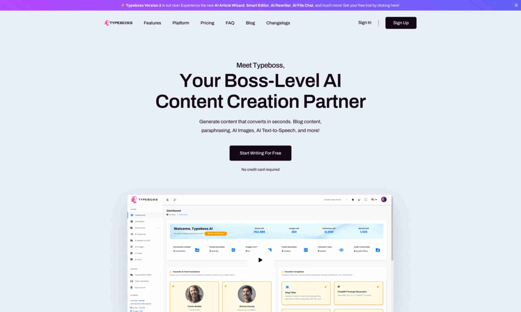Viewport: 521px width, 312px height.
Task: Open the Pricing navigation menu item
Action: coord(207,23)
